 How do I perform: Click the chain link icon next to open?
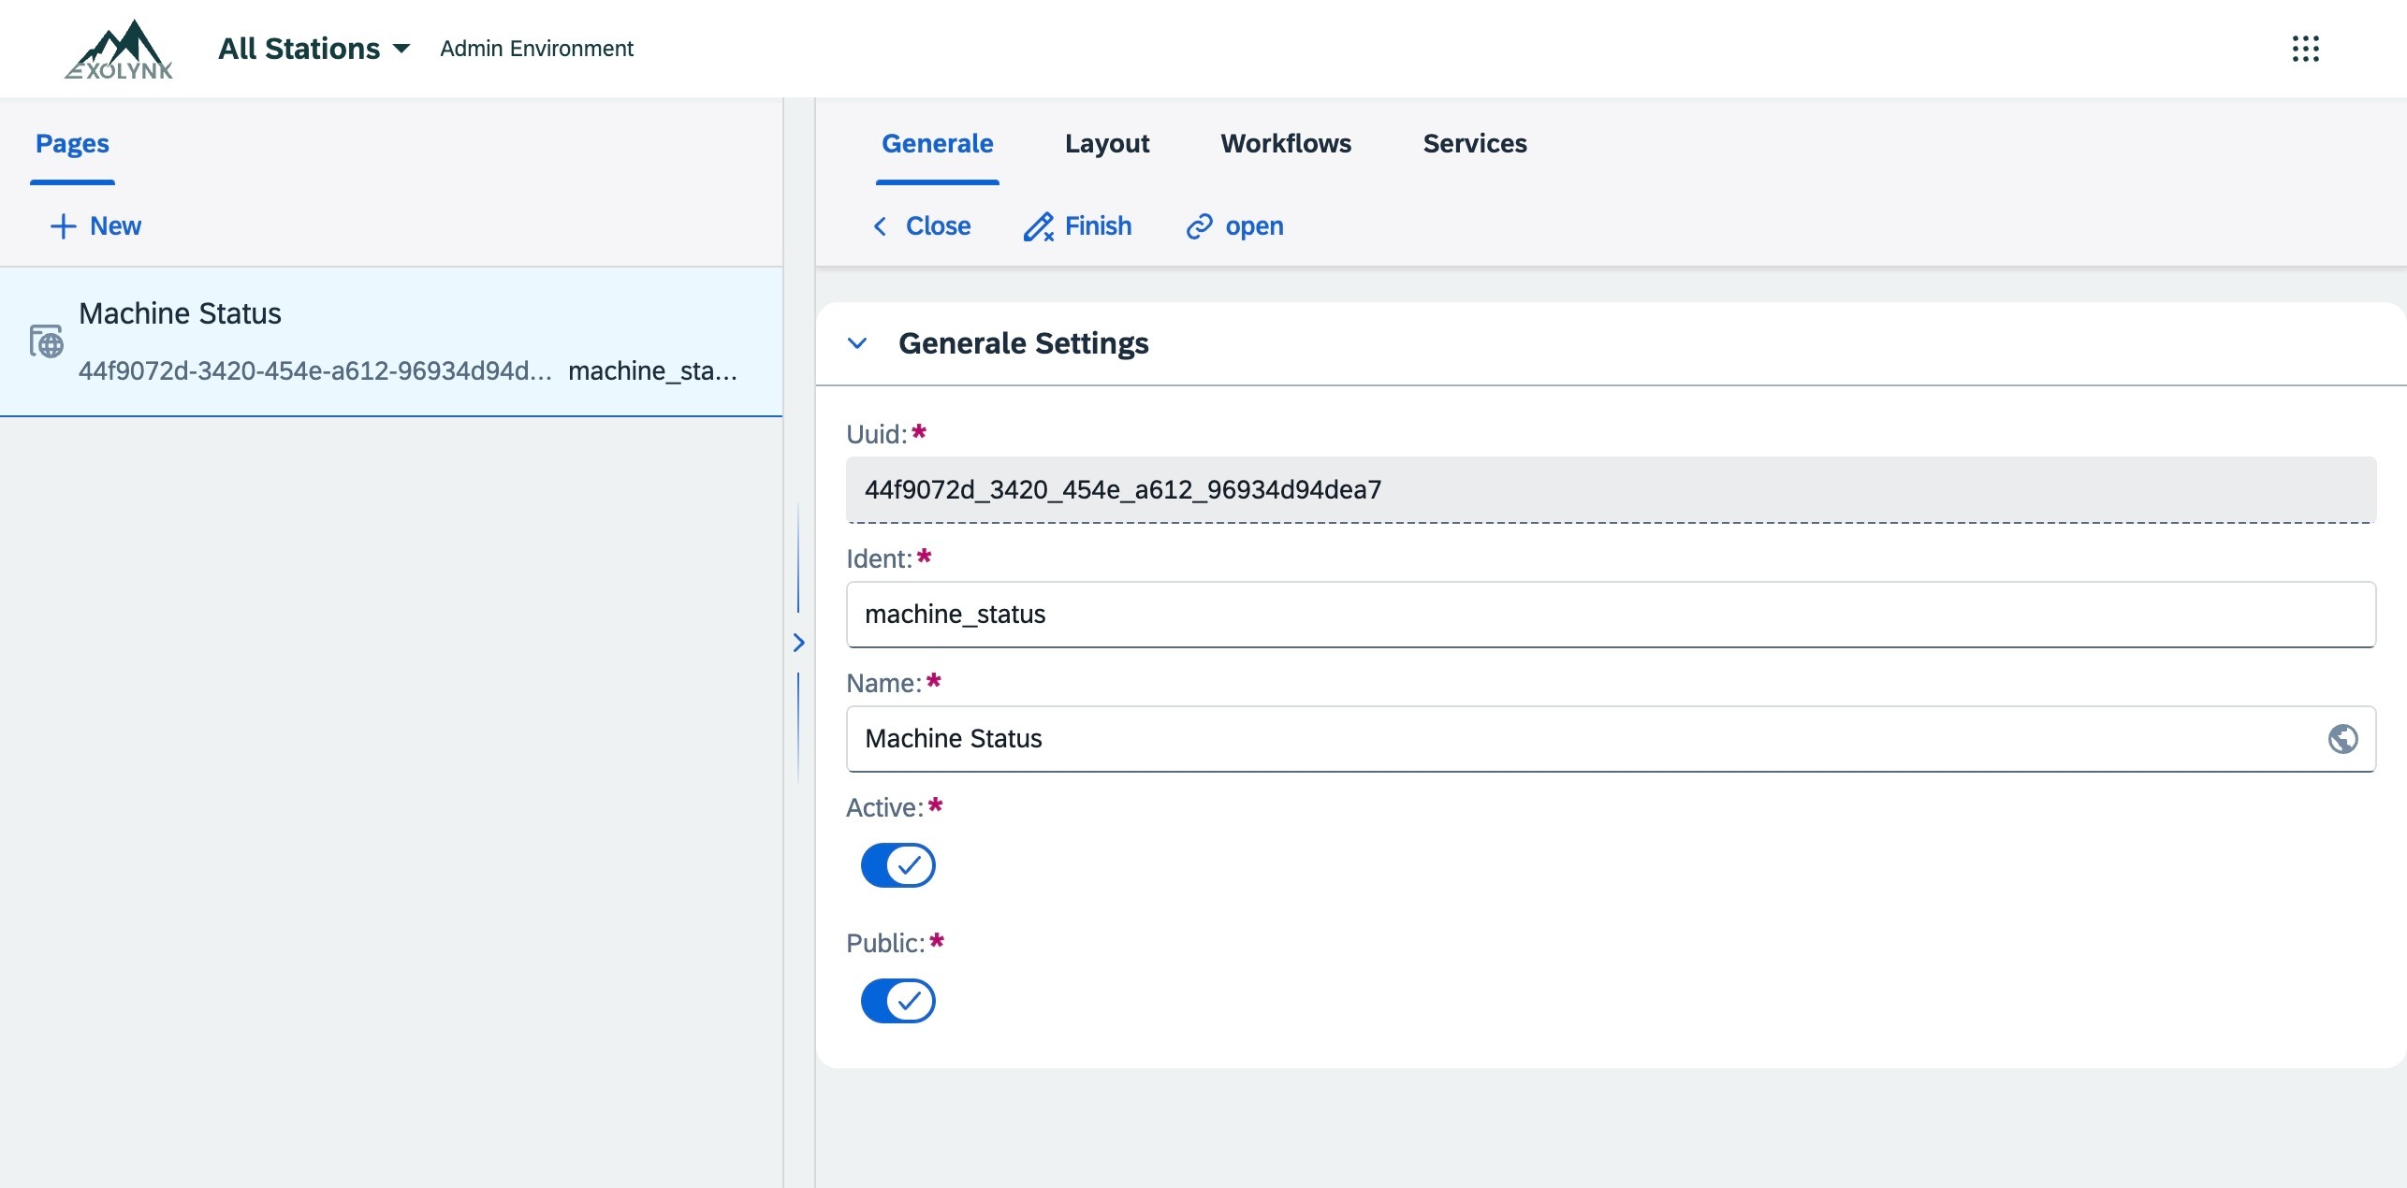(1199, 226)
